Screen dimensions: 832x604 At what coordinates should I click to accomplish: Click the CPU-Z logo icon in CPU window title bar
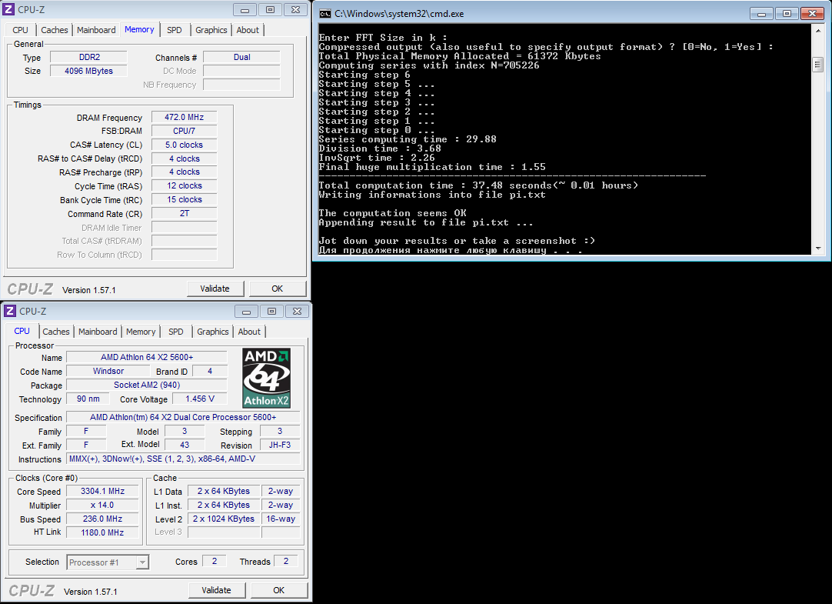10,311
